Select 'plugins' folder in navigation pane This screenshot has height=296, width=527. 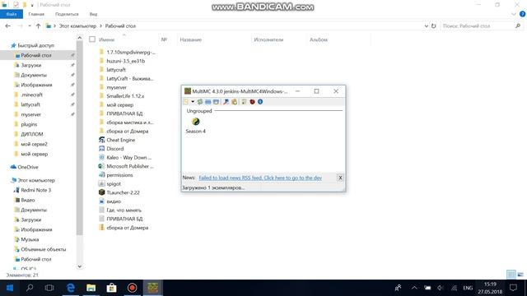29,124
